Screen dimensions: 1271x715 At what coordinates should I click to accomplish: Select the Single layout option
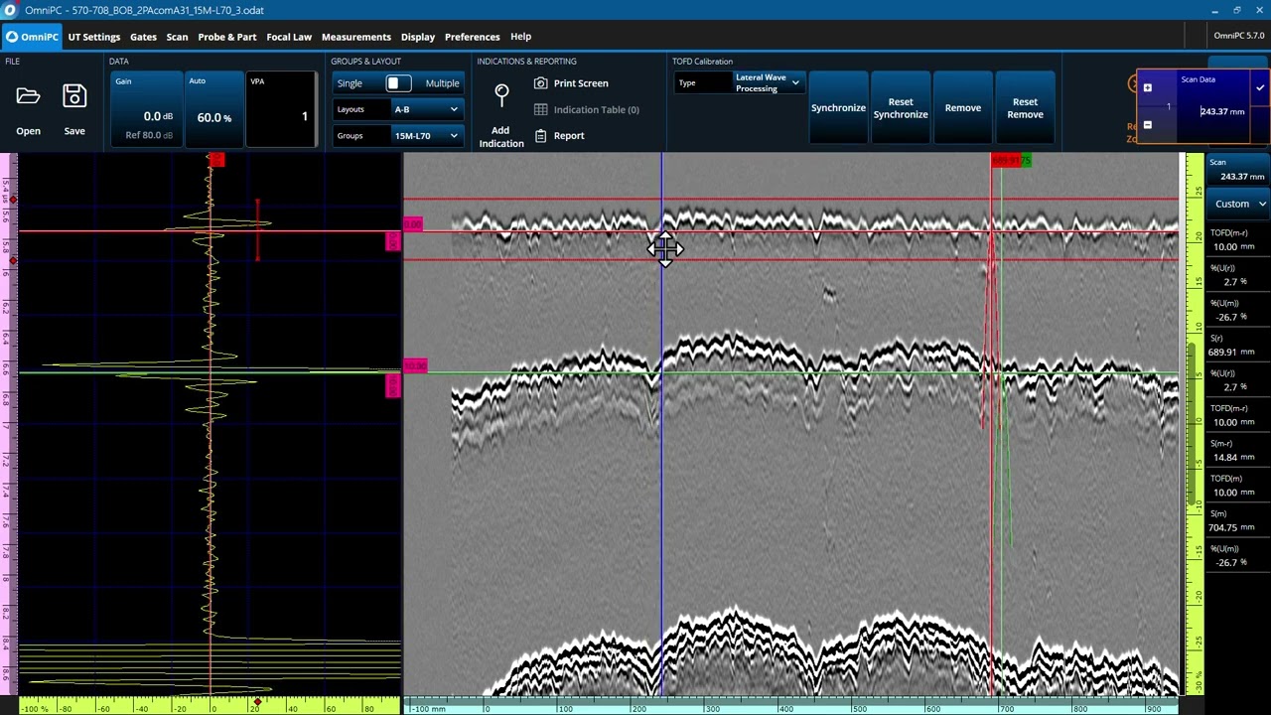coord(350,83)
